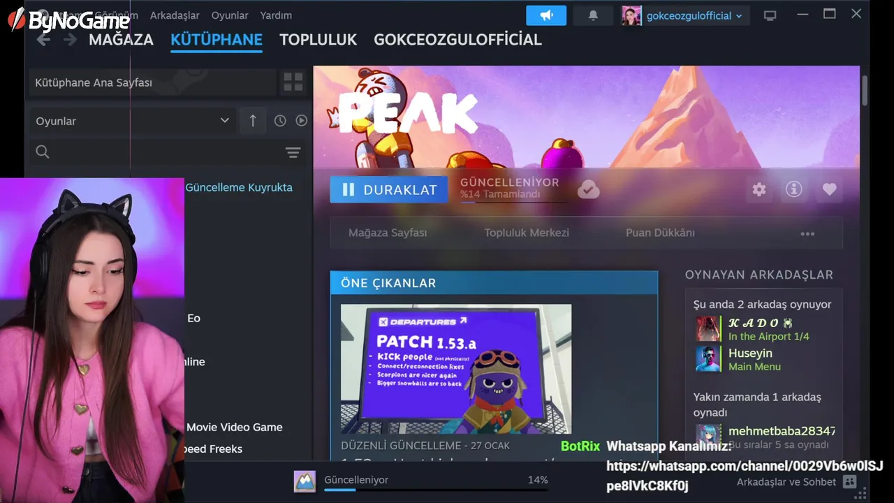Click the "In the Airport 1/4" status

click(x=768, y=337)
